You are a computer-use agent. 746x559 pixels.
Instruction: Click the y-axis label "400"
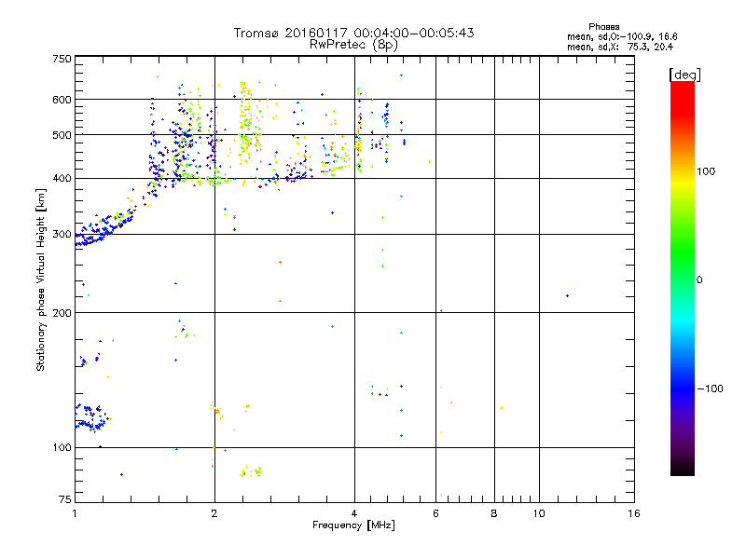62,178
